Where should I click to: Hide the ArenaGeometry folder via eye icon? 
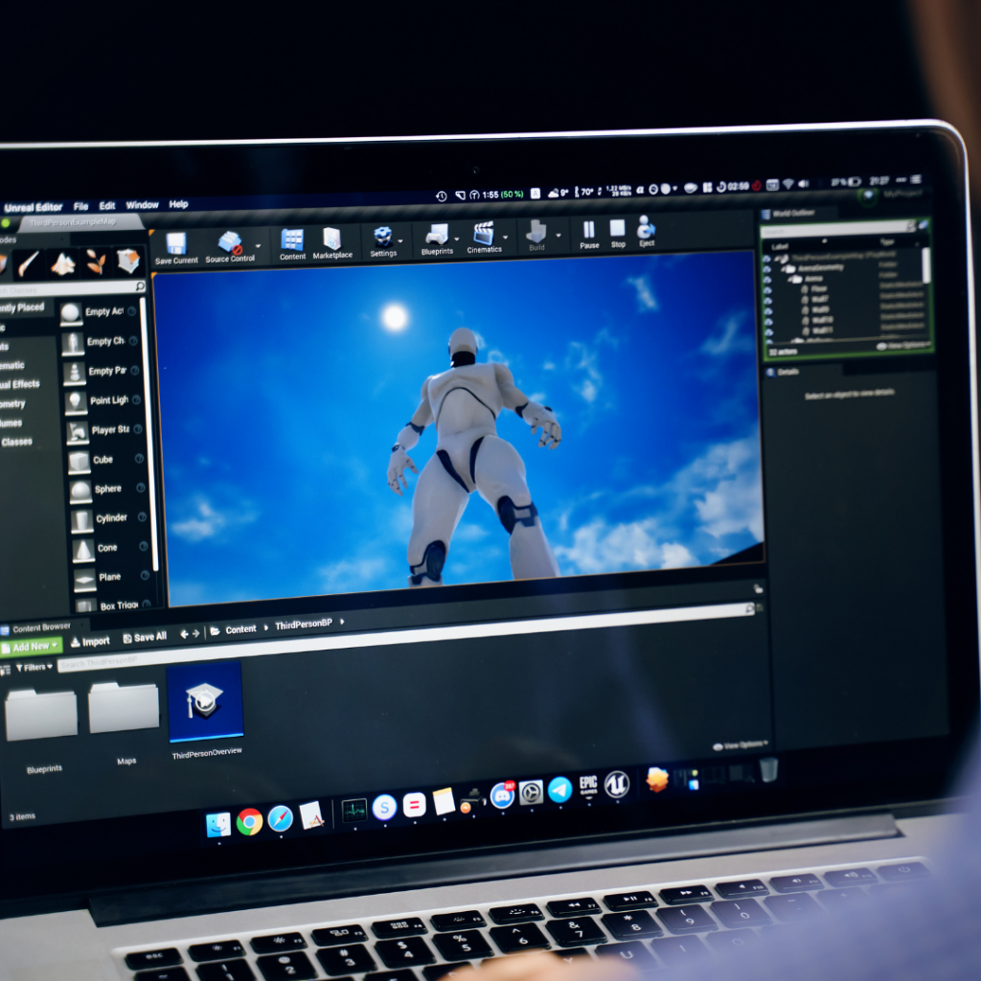click(767, 269)
